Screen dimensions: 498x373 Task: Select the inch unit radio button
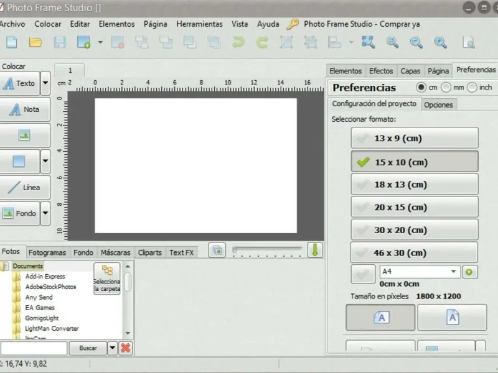point(472,88)
